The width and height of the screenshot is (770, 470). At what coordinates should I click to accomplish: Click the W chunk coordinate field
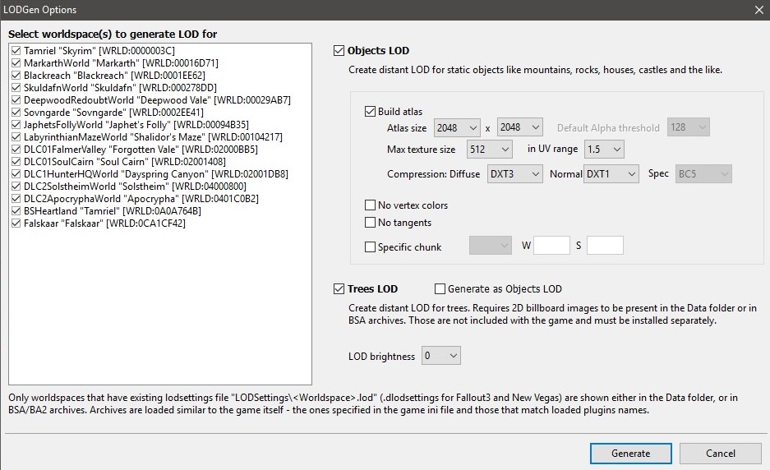pos(551,246)
